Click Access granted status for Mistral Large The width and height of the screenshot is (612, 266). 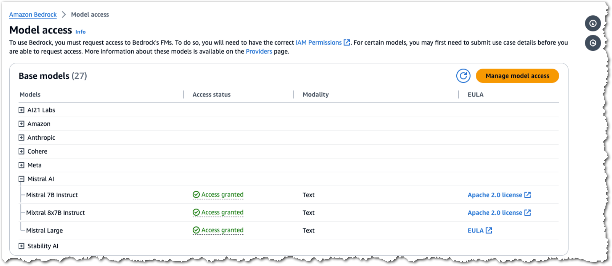(x=218, y=230)
